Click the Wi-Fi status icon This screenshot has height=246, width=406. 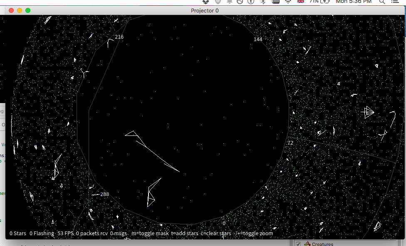click(x=288, y=2)
